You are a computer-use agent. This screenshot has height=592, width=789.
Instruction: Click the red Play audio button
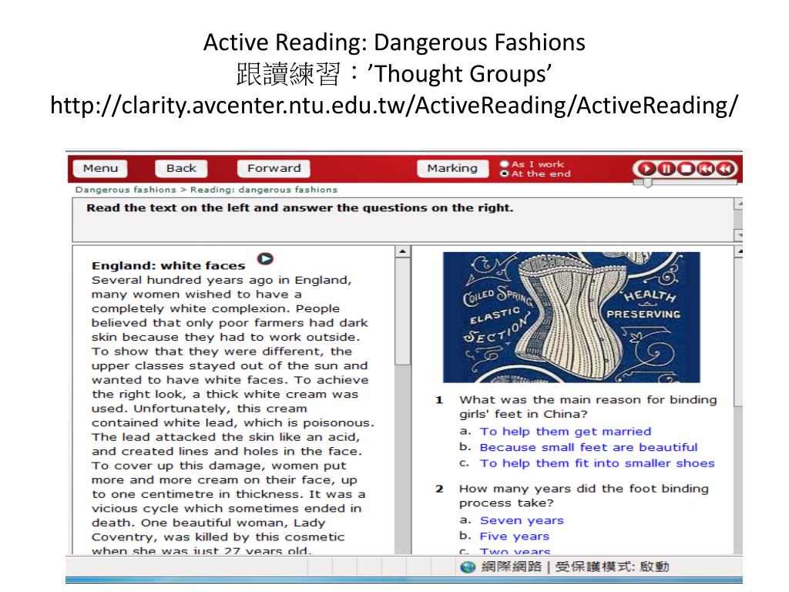click(x=646, y=169)
